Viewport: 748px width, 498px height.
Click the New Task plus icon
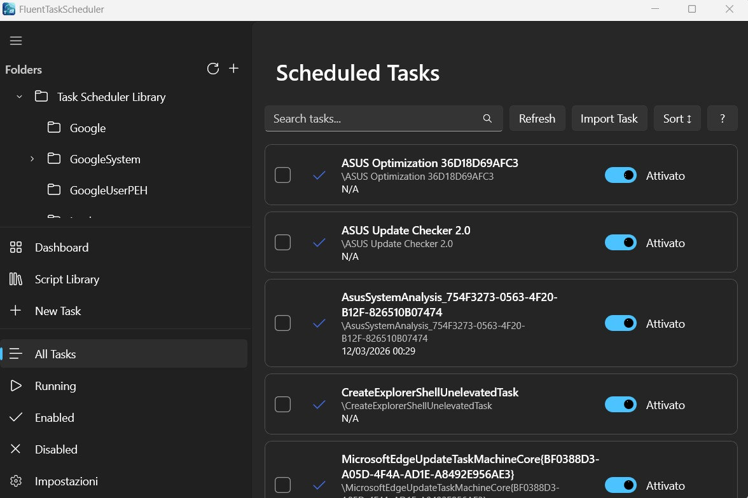[15, 311]
